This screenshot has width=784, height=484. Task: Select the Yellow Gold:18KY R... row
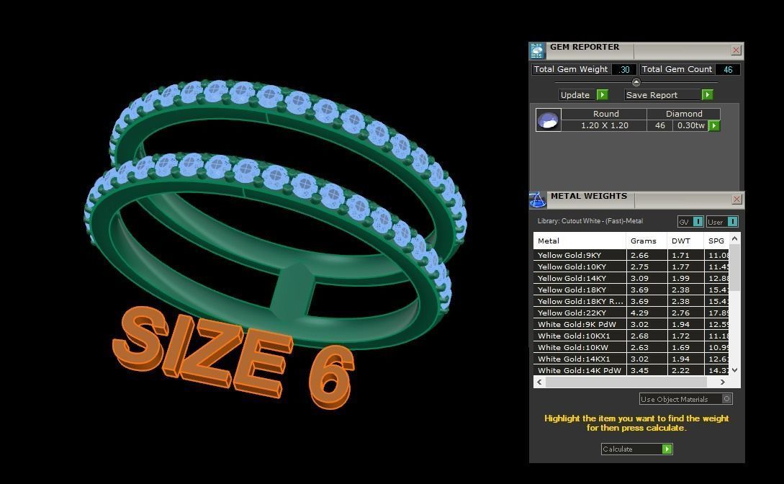coord(631,301)
